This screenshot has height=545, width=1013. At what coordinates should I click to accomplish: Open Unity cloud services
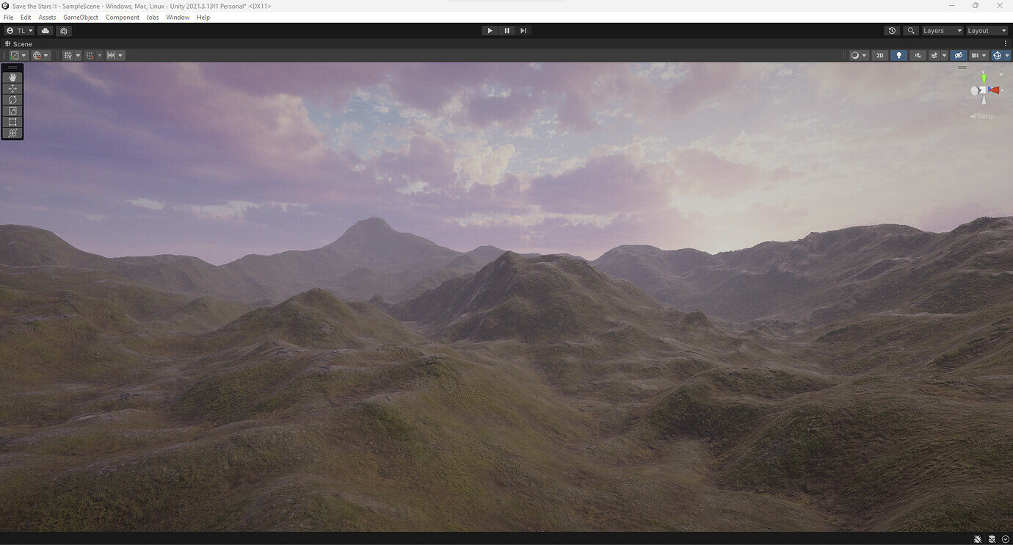(x=45, y=30)
